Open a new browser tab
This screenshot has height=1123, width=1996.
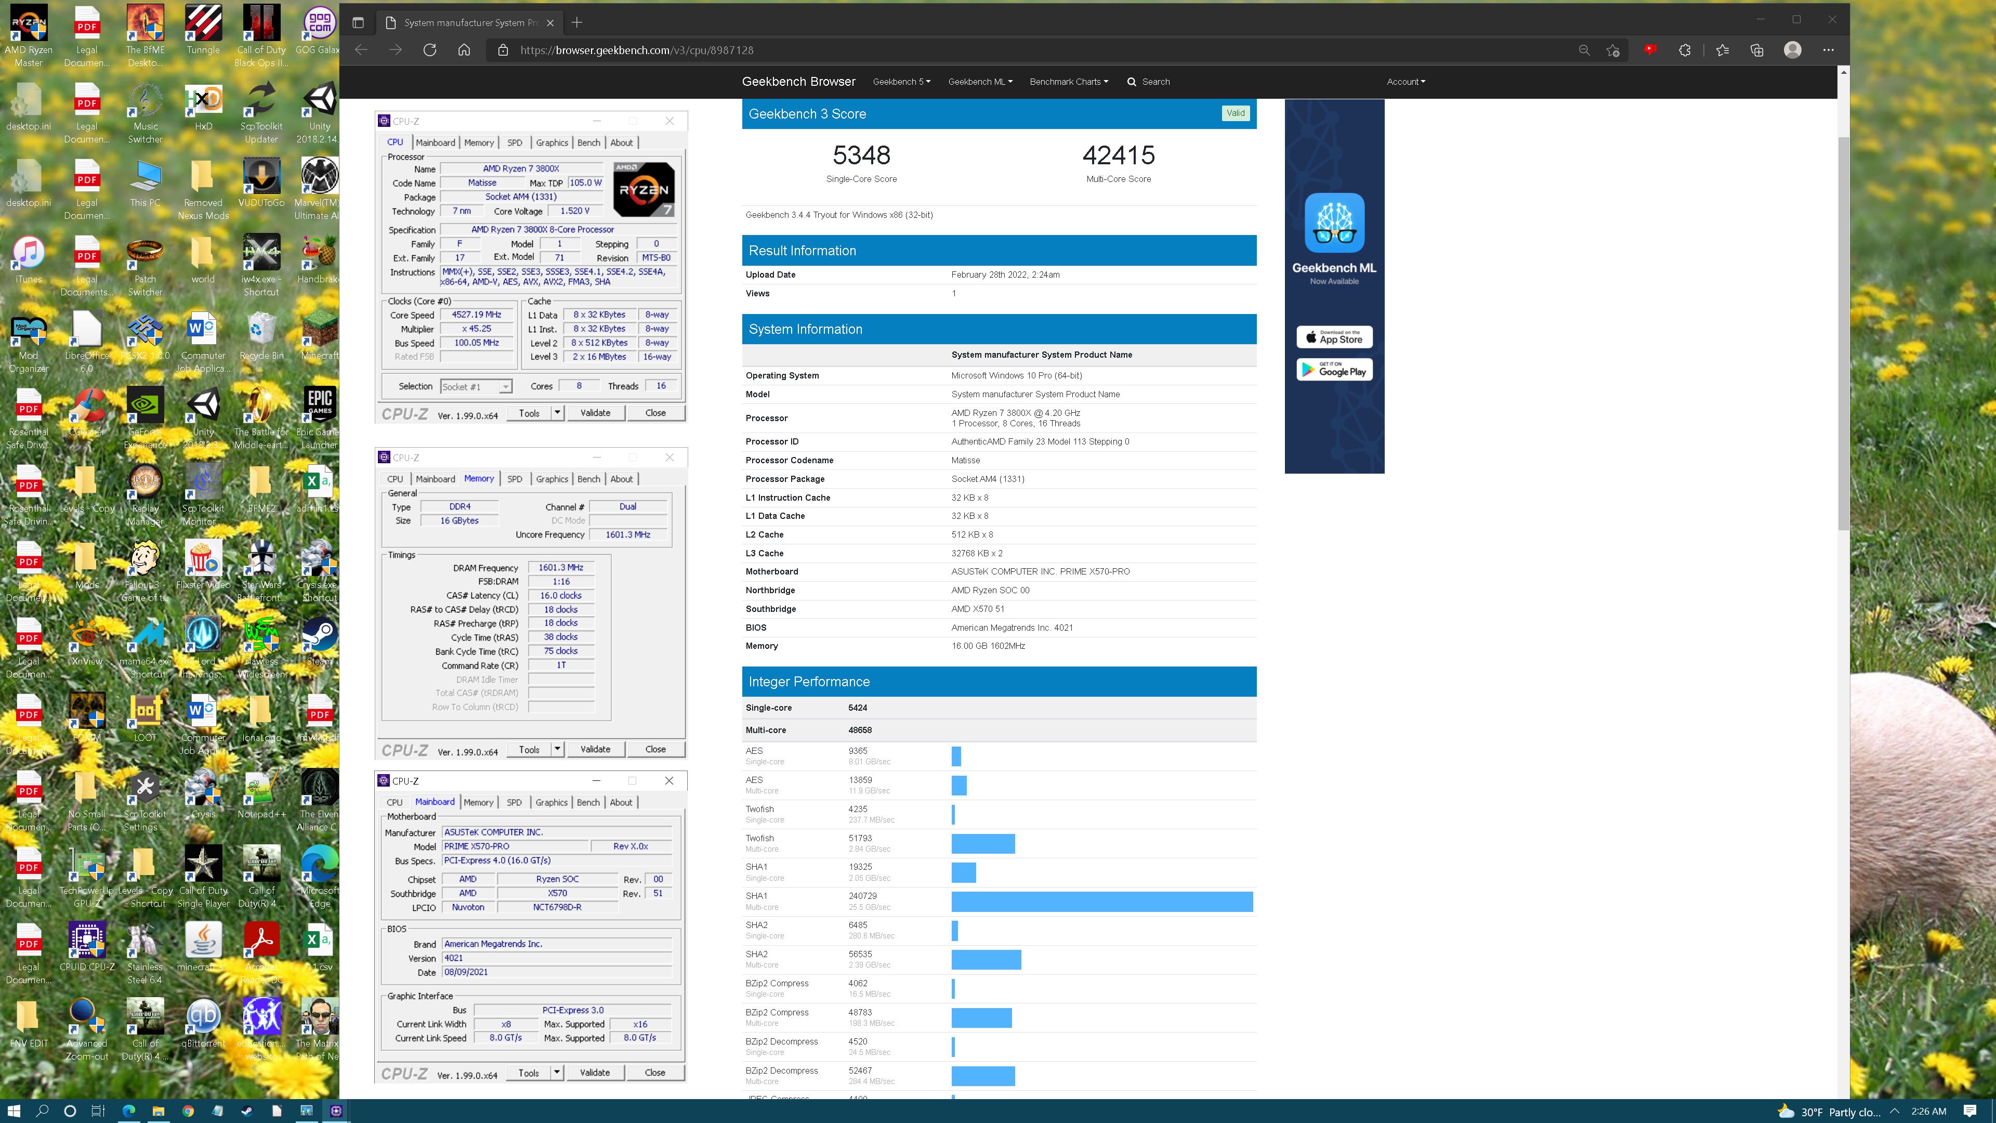tap(576, 22)
